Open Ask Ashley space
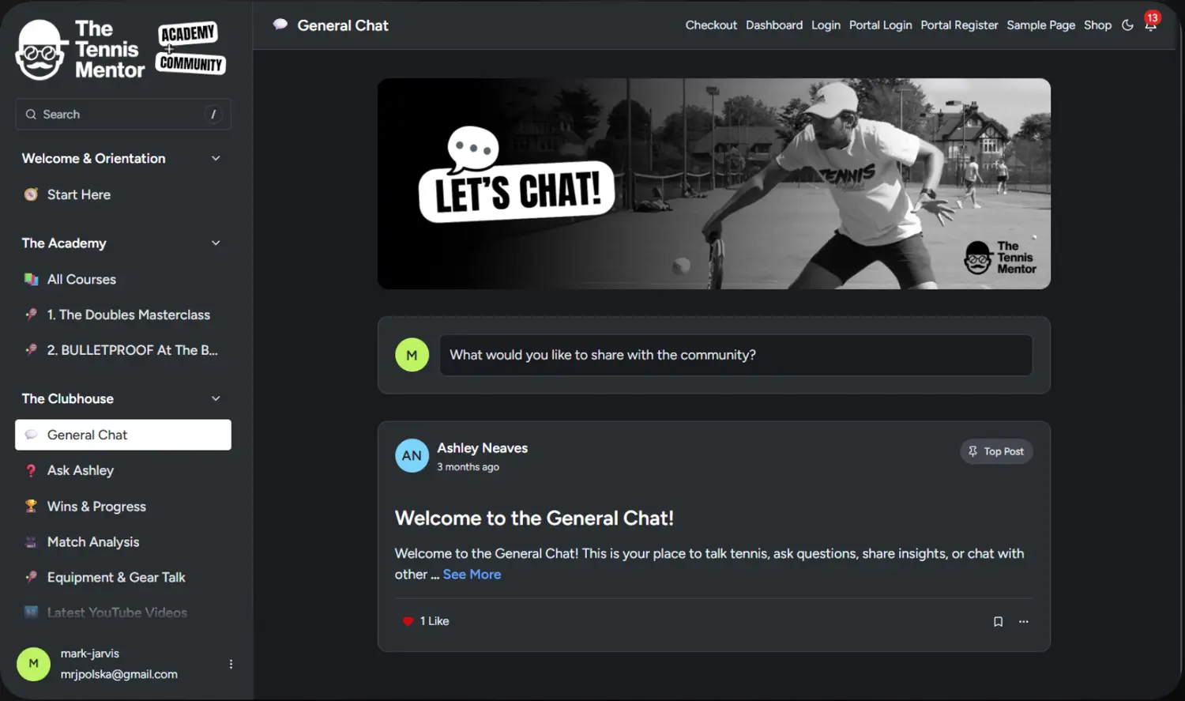Image resolution: width=1185 pixels, height=701 pixels. click(123, 470)
